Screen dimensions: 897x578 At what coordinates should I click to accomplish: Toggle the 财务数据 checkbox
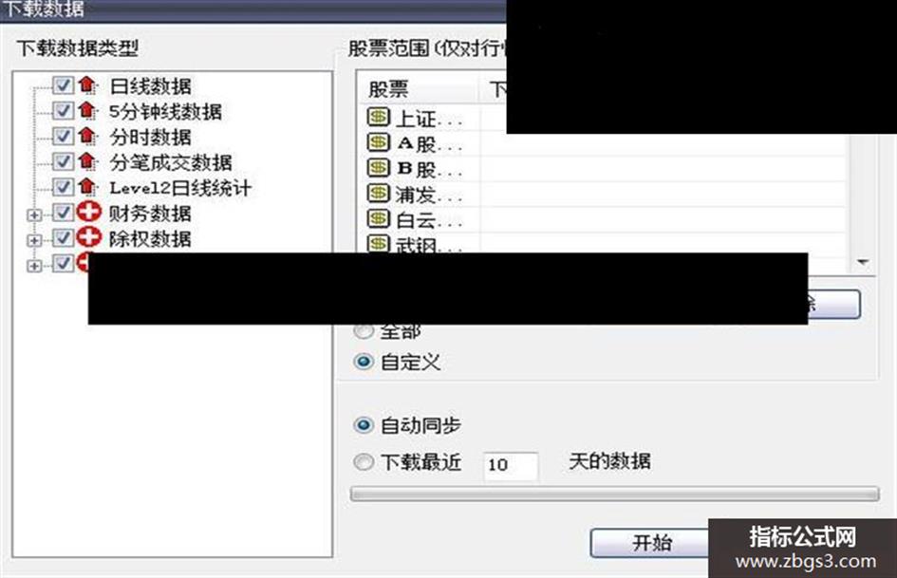(x=63, y=213)
